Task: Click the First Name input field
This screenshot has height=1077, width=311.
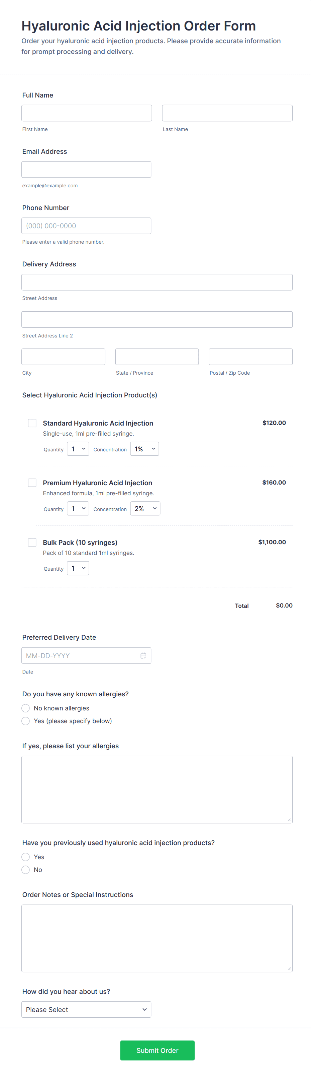Action: pyautogui.click(x=86, y=113)
